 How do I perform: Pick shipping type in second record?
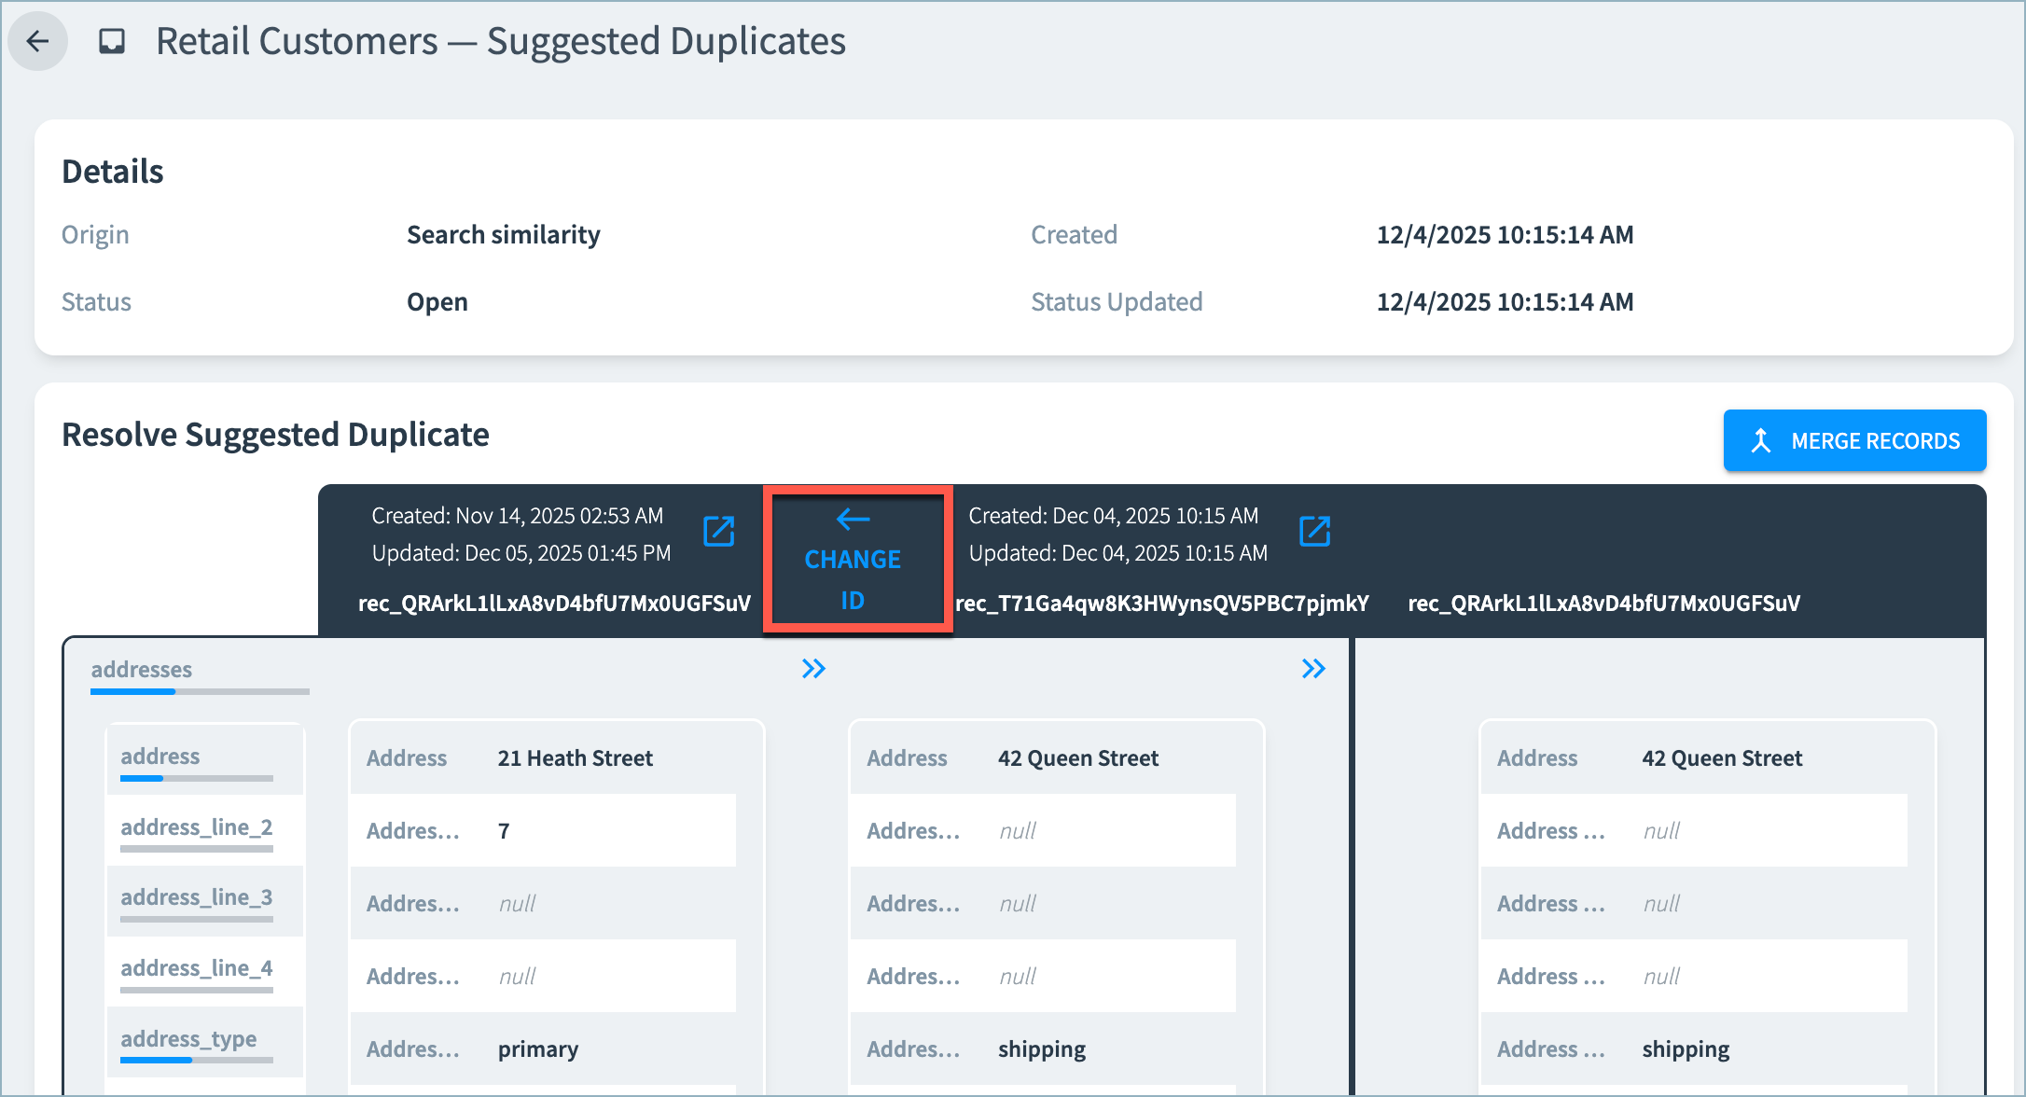tap(1041, 1049)
